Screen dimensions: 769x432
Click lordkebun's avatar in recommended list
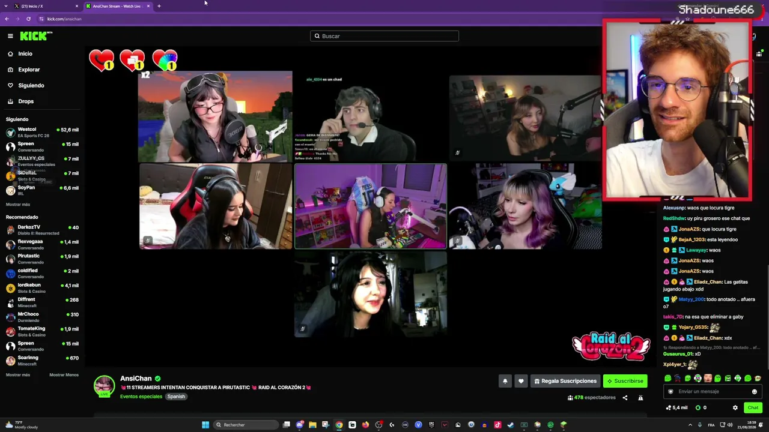pos(10,288)
